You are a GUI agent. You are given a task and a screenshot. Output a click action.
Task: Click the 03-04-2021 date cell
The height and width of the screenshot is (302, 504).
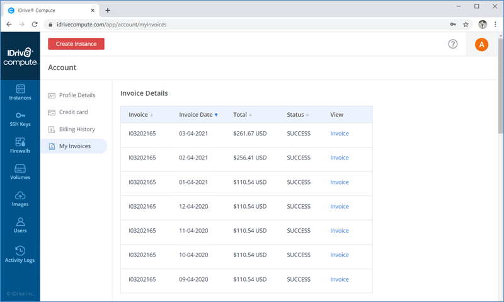tap(193, 134)
